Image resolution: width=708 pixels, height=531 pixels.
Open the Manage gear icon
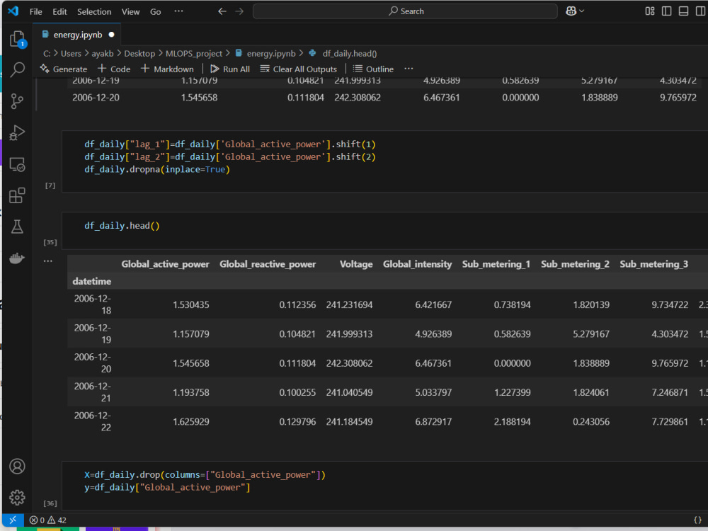click(17, 497)
